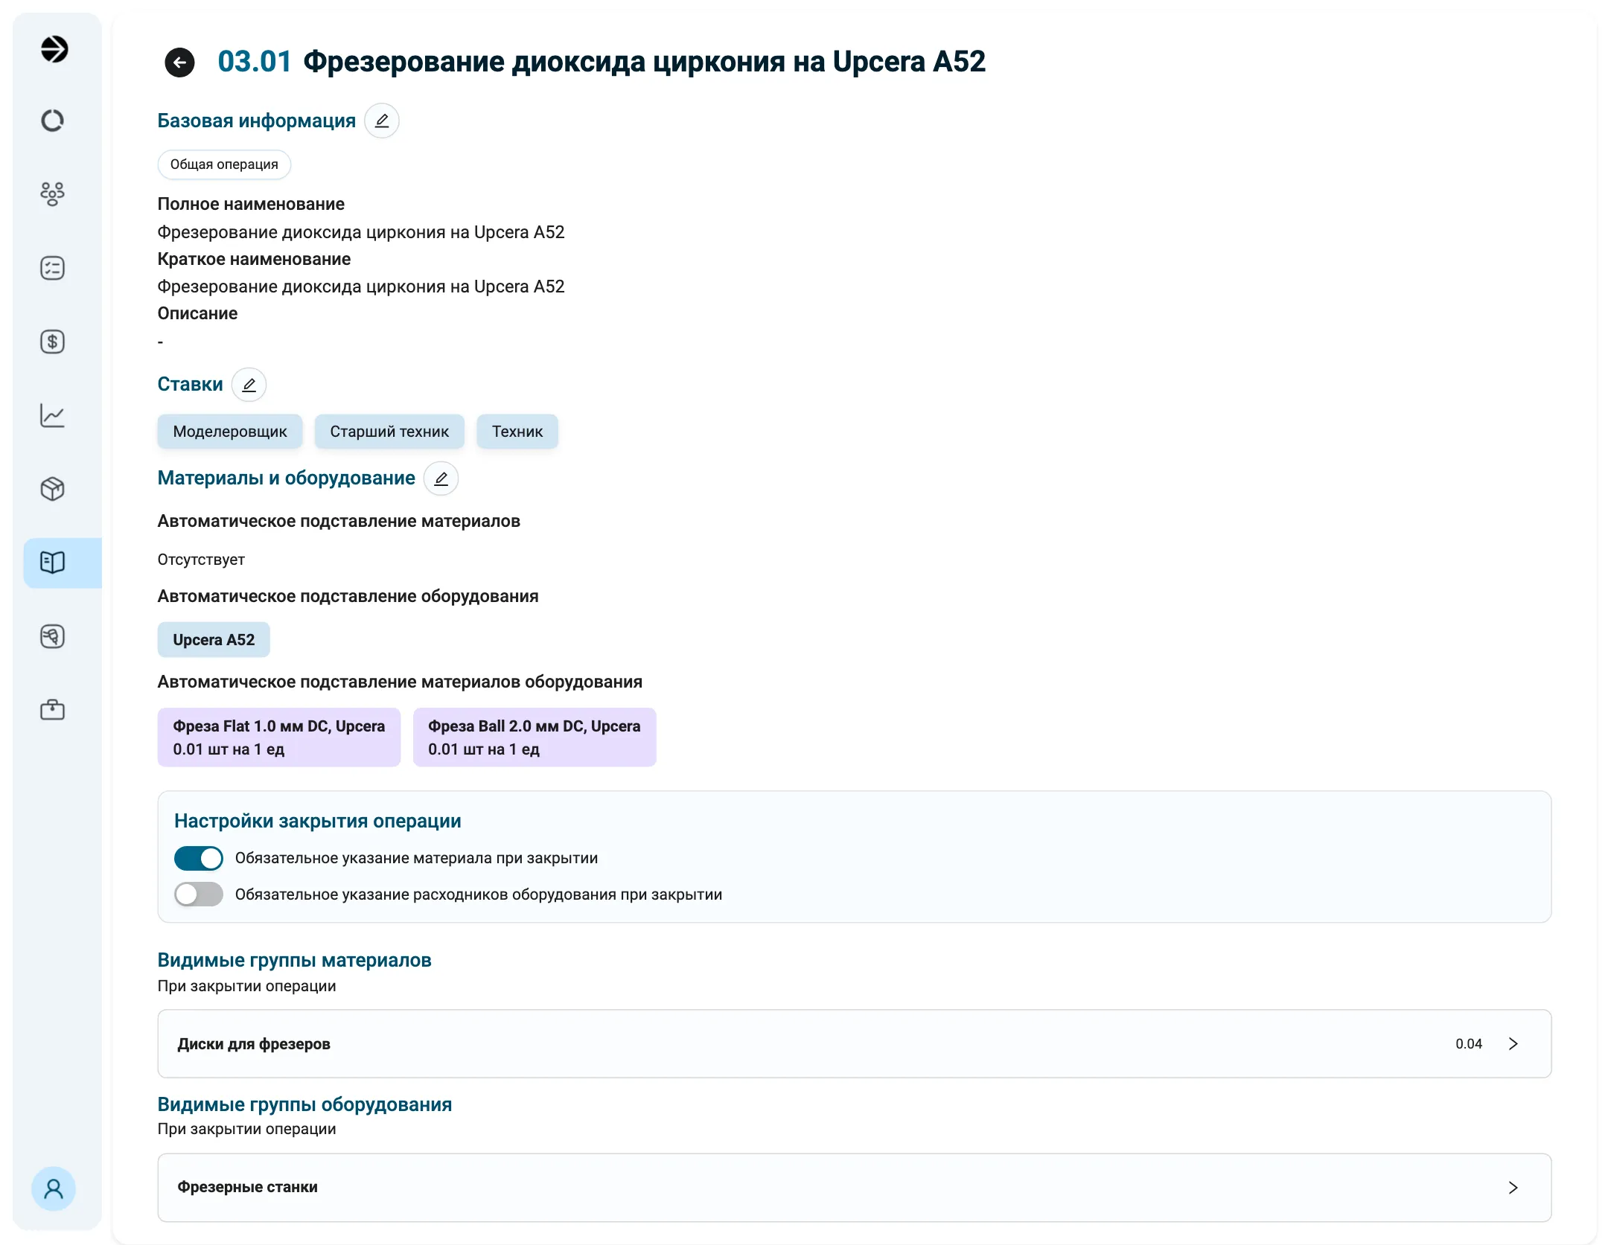Screen dimensions: 1608x1245
Task: Click the Фреза Ball 2.0 мм chip
Action: click(535, 737)
